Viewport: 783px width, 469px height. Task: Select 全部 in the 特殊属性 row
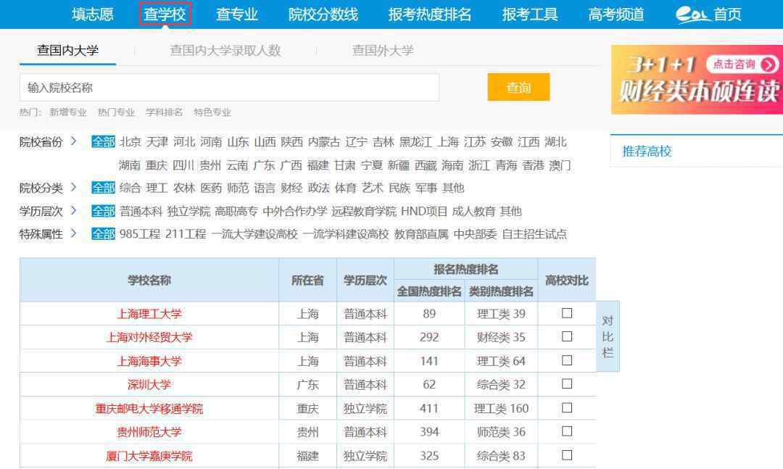coord(104,233)
